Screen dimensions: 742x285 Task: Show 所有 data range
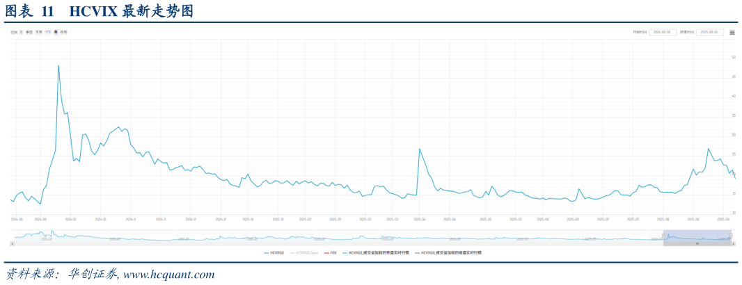[x=64, y=33]
